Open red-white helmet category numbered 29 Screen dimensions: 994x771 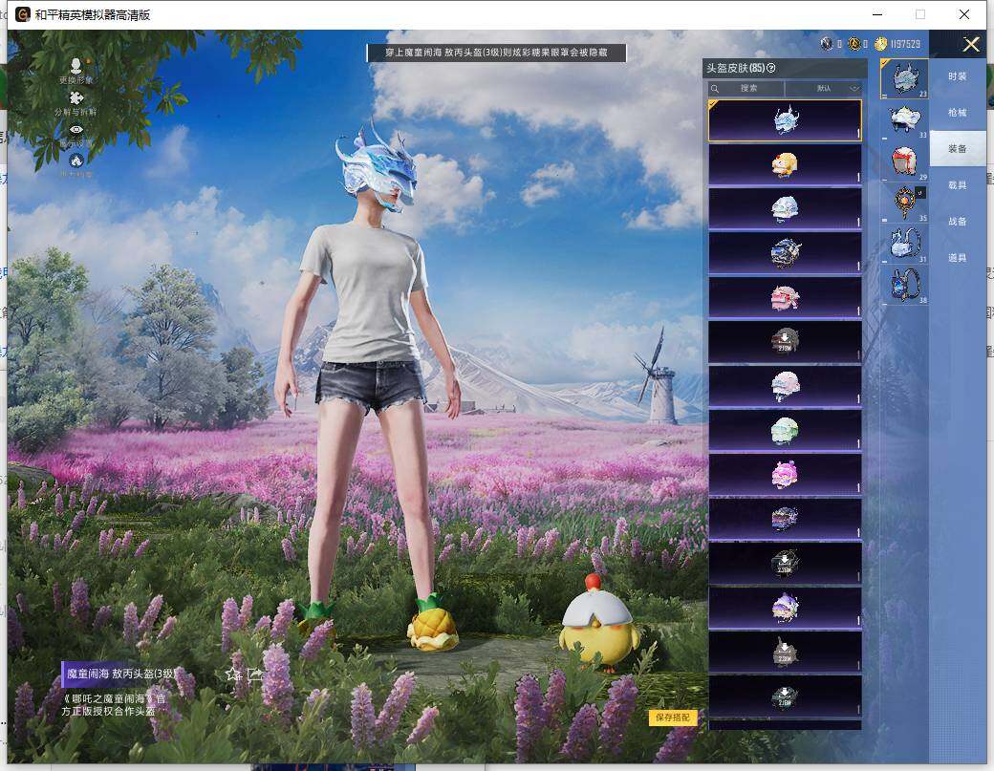tap(904, 162)
